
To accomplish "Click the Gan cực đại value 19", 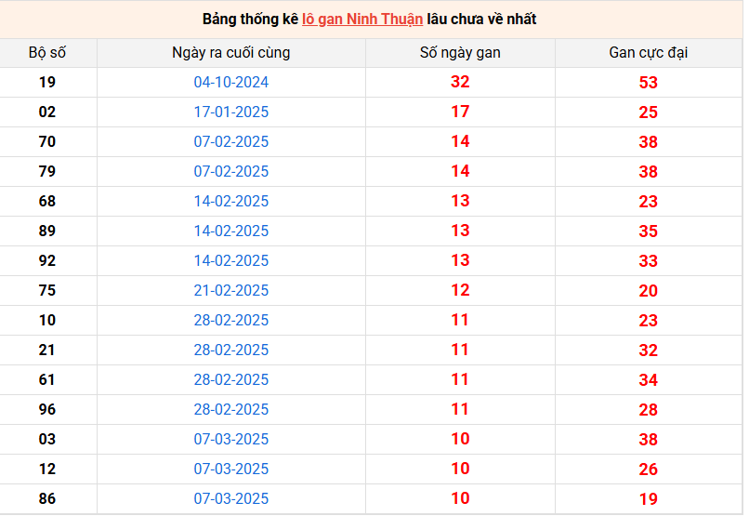I will tap(648, 499).
